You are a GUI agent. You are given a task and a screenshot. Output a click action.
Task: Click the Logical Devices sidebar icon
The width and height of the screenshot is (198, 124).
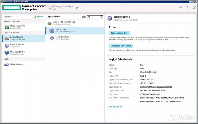pos(7,38)
